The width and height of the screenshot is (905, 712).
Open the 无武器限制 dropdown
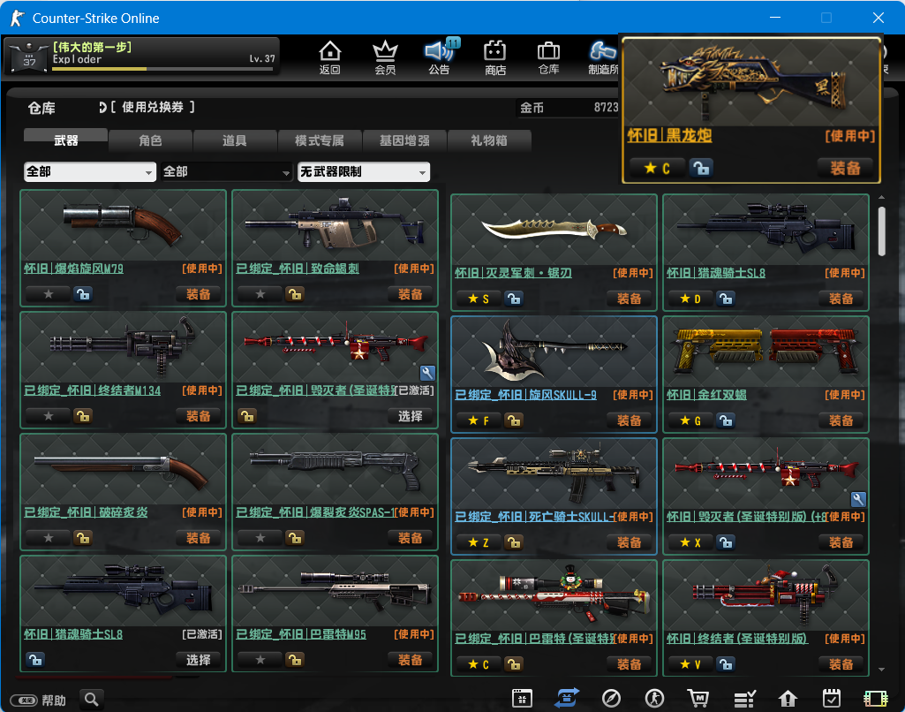[x=364, y=171]
